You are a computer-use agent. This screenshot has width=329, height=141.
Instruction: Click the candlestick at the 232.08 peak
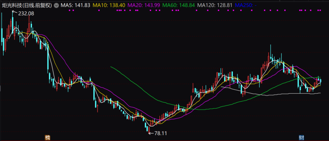coord(12,23)
